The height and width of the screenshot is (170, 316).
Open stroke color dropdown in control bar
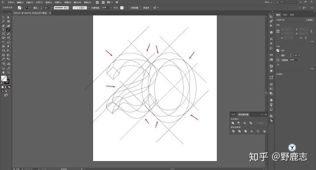coord(30,8)
